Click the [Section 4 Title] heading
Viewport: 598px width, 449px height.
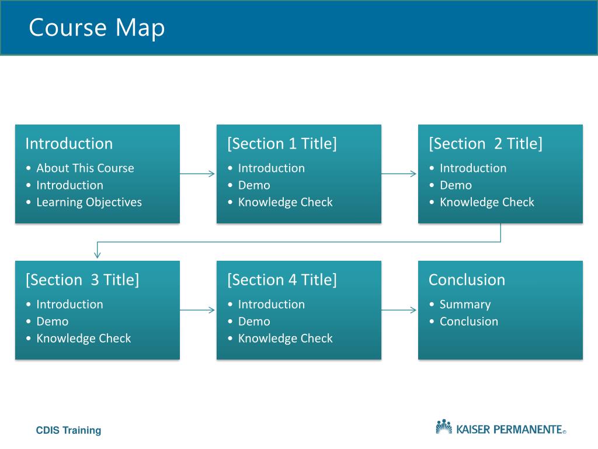pos(282,280)
